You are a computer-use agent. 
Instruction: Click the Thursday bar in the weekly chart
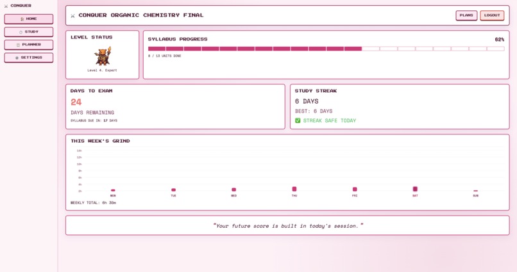pyautogui.click(x=294, y=189)
